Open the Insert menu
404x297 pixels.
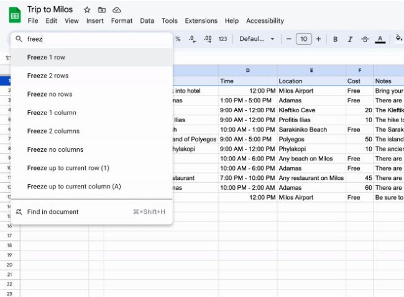pyautogui.click(x=95, y=21)
